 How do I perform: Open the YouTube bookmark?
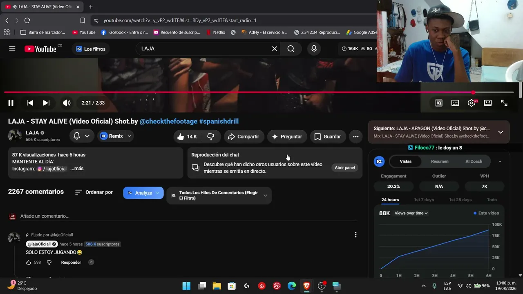84,32
